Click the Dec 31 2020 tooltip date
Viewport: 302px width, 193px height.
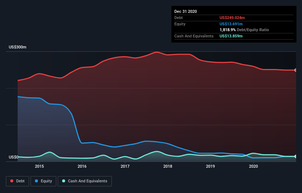coord(186,11)
